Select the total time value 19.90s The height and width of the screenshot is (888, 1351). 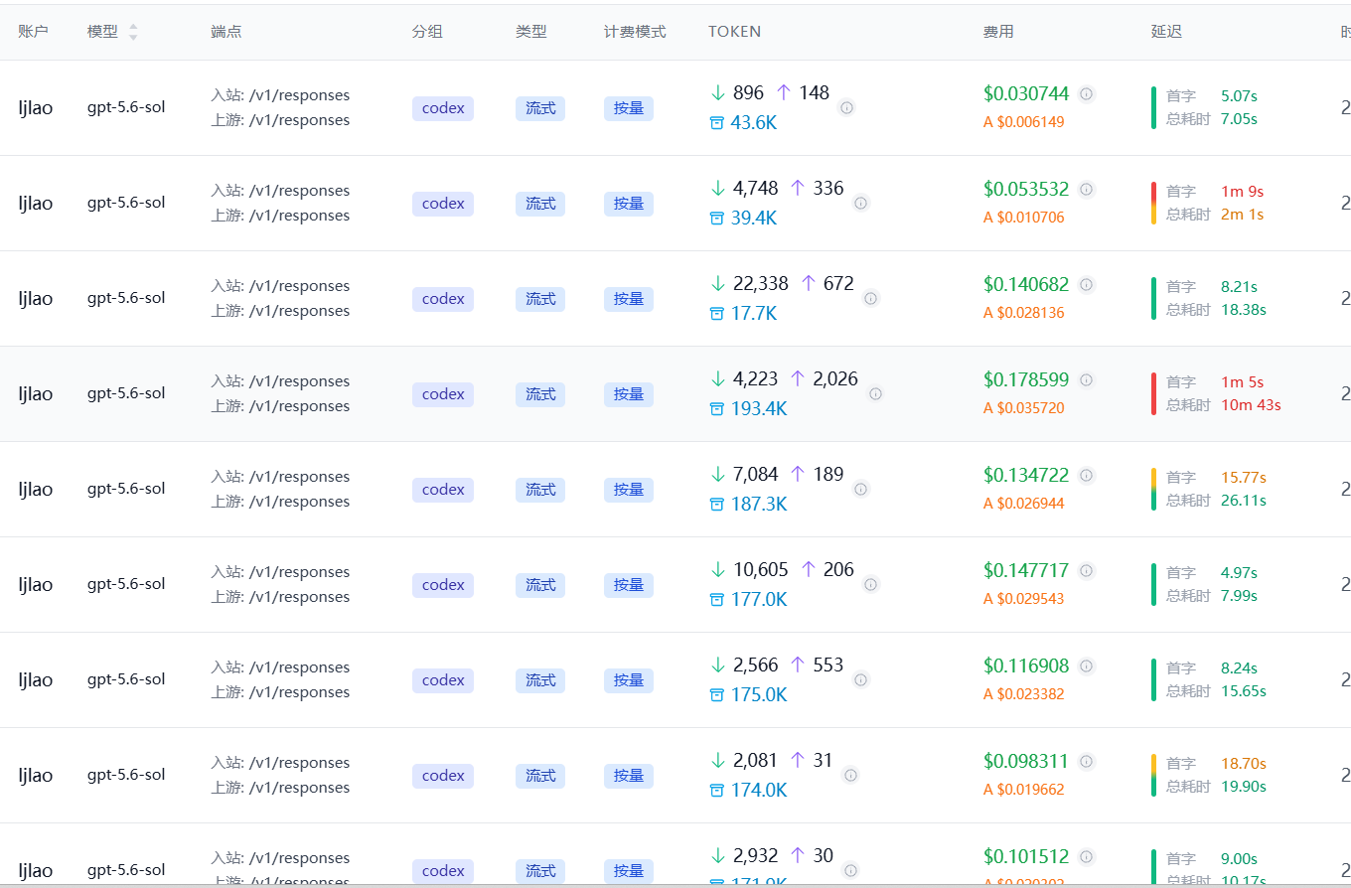point(1244,787)
